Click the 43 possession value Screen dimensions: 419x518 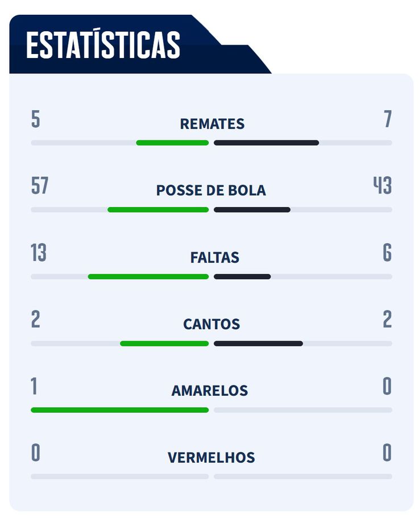point(382,187)
